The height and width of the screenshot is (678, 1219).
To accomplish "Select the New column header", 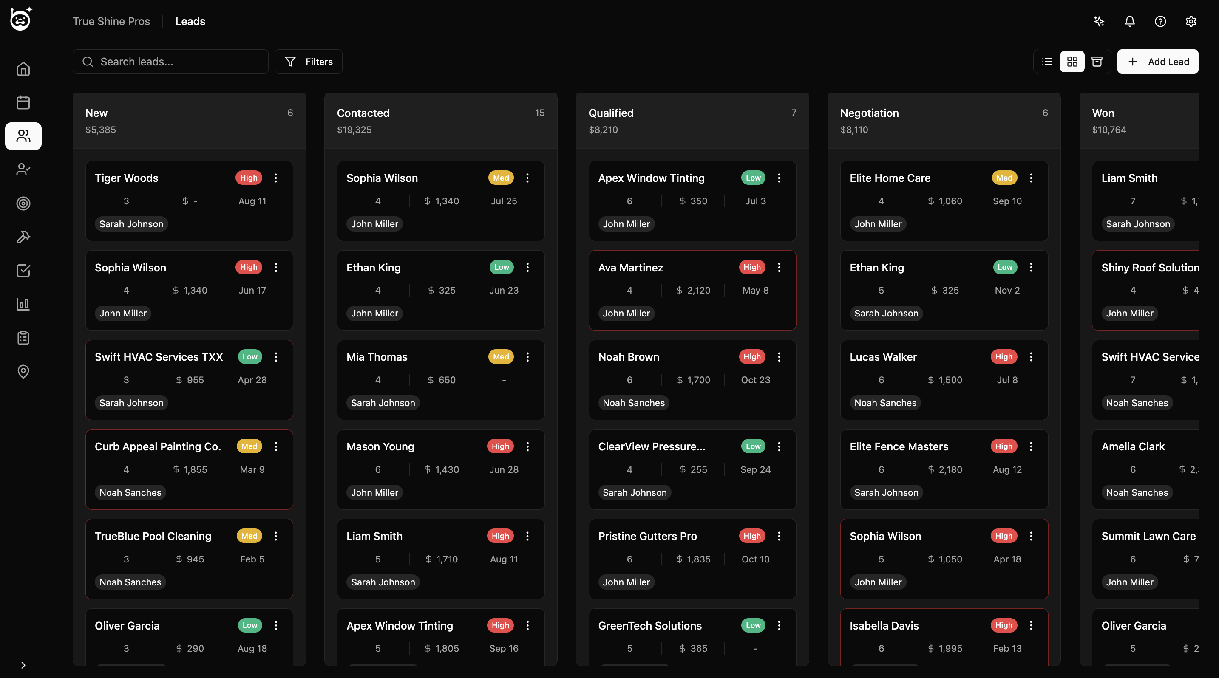I will click(189, 121).
